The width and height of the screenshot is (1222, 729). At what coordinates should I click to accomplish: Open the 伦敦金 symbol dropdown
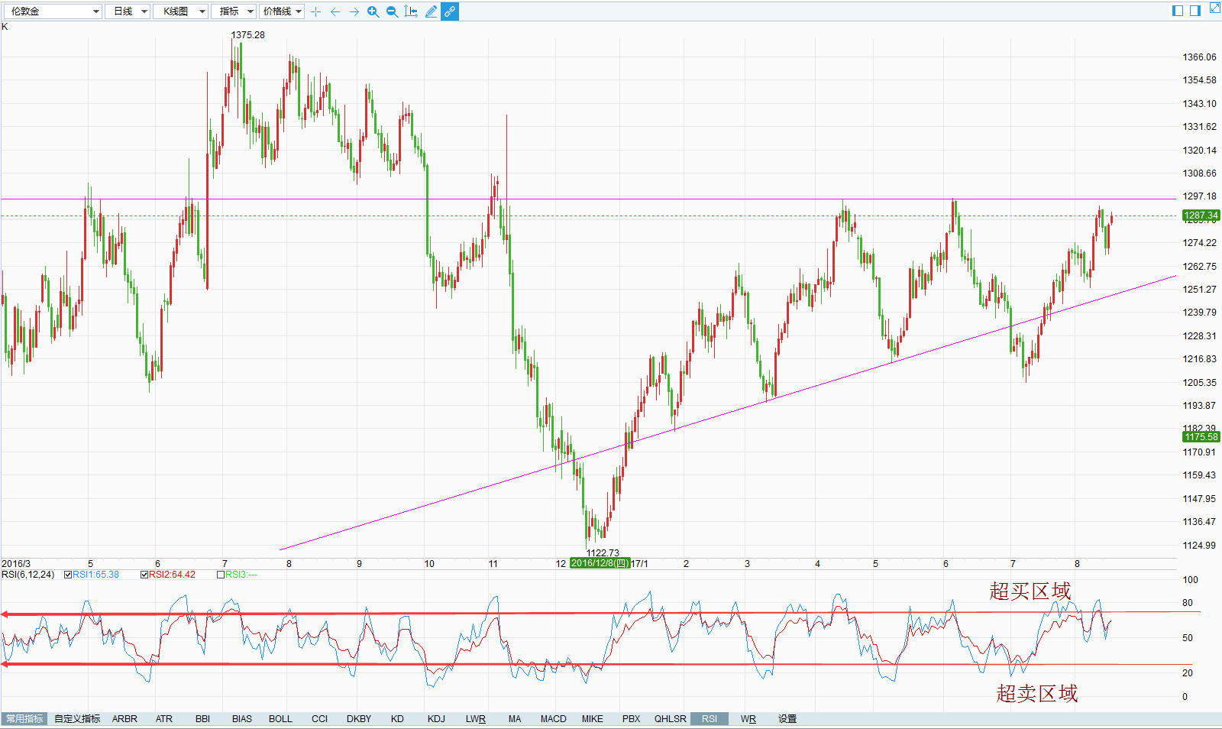coord(52,11)
